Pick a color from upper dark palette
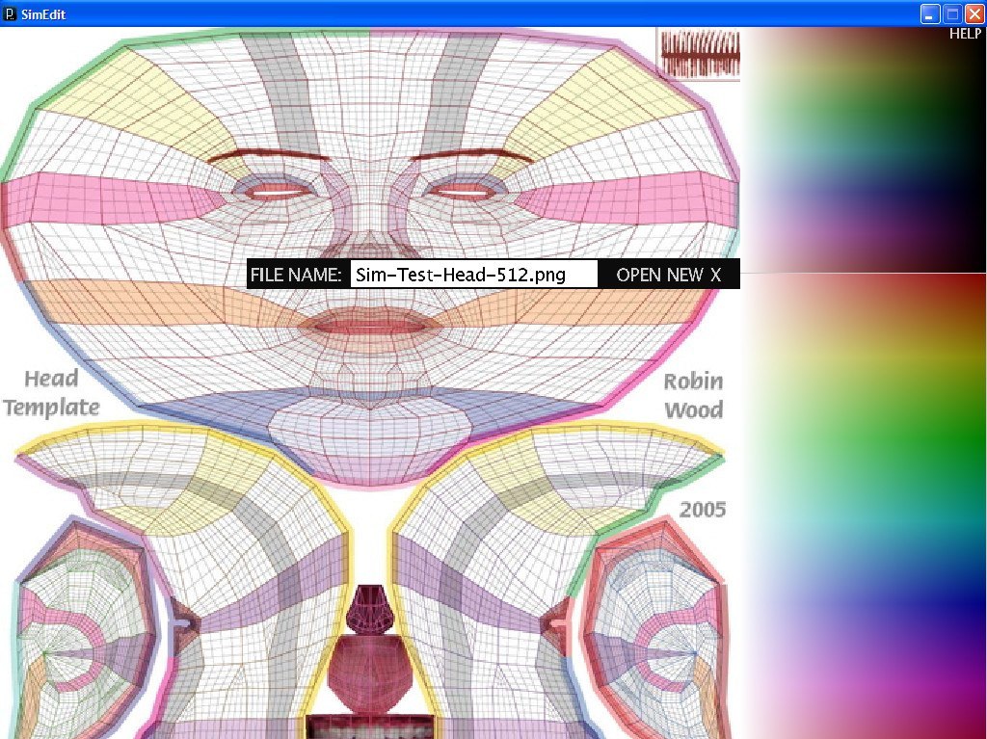This screenshot has width=987, height=739. (864, 149)
